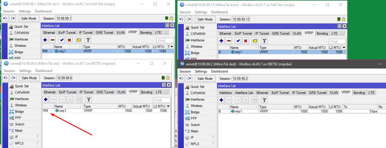Image resolution: width=386 pixels, height=148 pixels.
Task: Toggle Safe Mode in kom window
Action: 205,19
